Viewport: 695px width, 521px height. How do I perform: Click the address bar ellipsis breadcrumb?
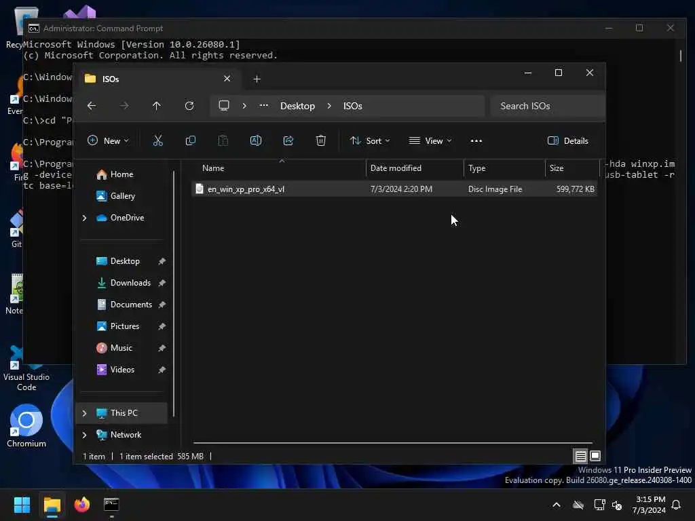[264, 106]
